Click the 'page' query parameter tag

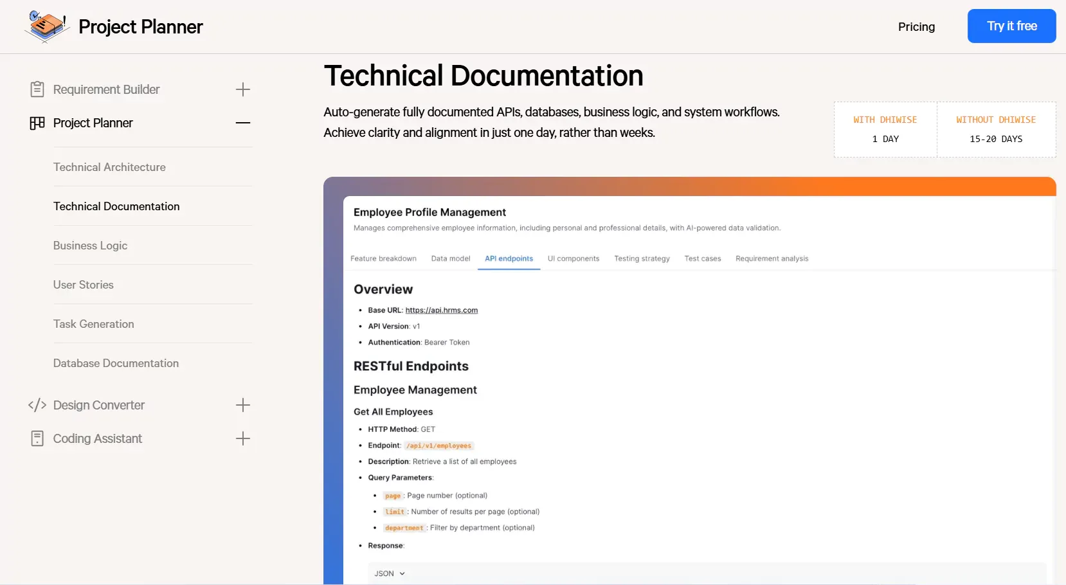[393, 496]
